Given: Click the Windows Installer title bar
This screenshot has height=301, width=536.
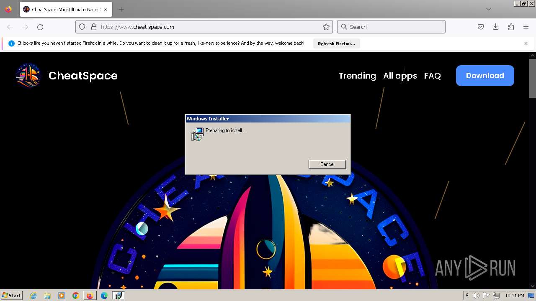Looking at the screenshot, I should coord(268,119).
